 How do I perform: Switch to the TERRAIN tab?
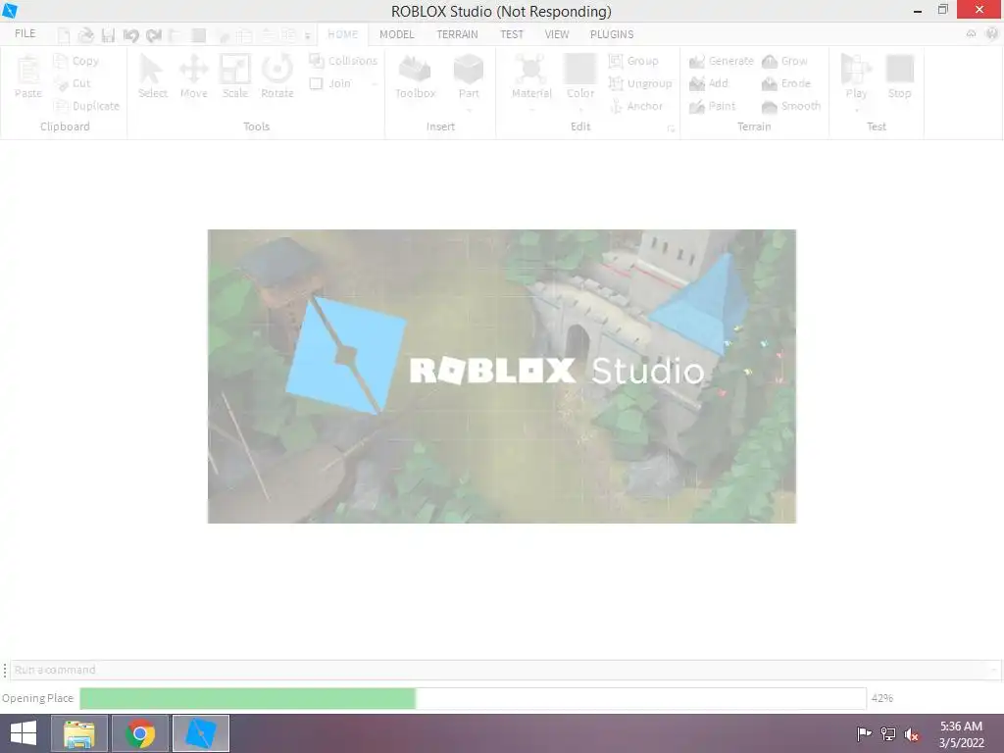point(457,34)
